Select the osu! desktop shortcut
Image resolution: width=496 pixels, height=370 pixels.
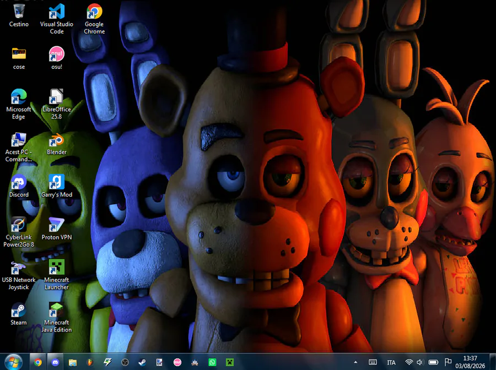57,58
